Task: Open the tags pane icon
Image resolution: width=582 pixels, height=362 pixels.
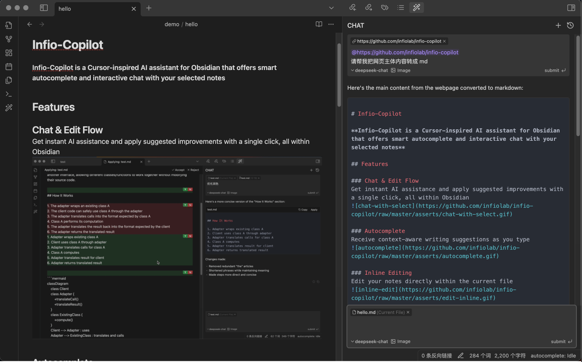Action: [x=384, y=8]
